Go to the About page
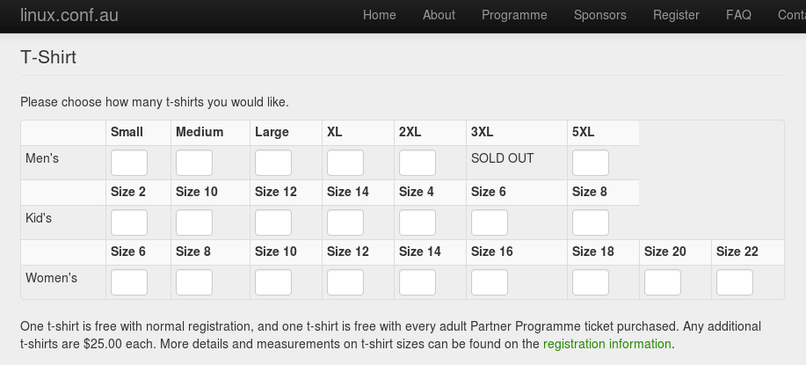Screen dimensions: 806x365 click(439, 15)
